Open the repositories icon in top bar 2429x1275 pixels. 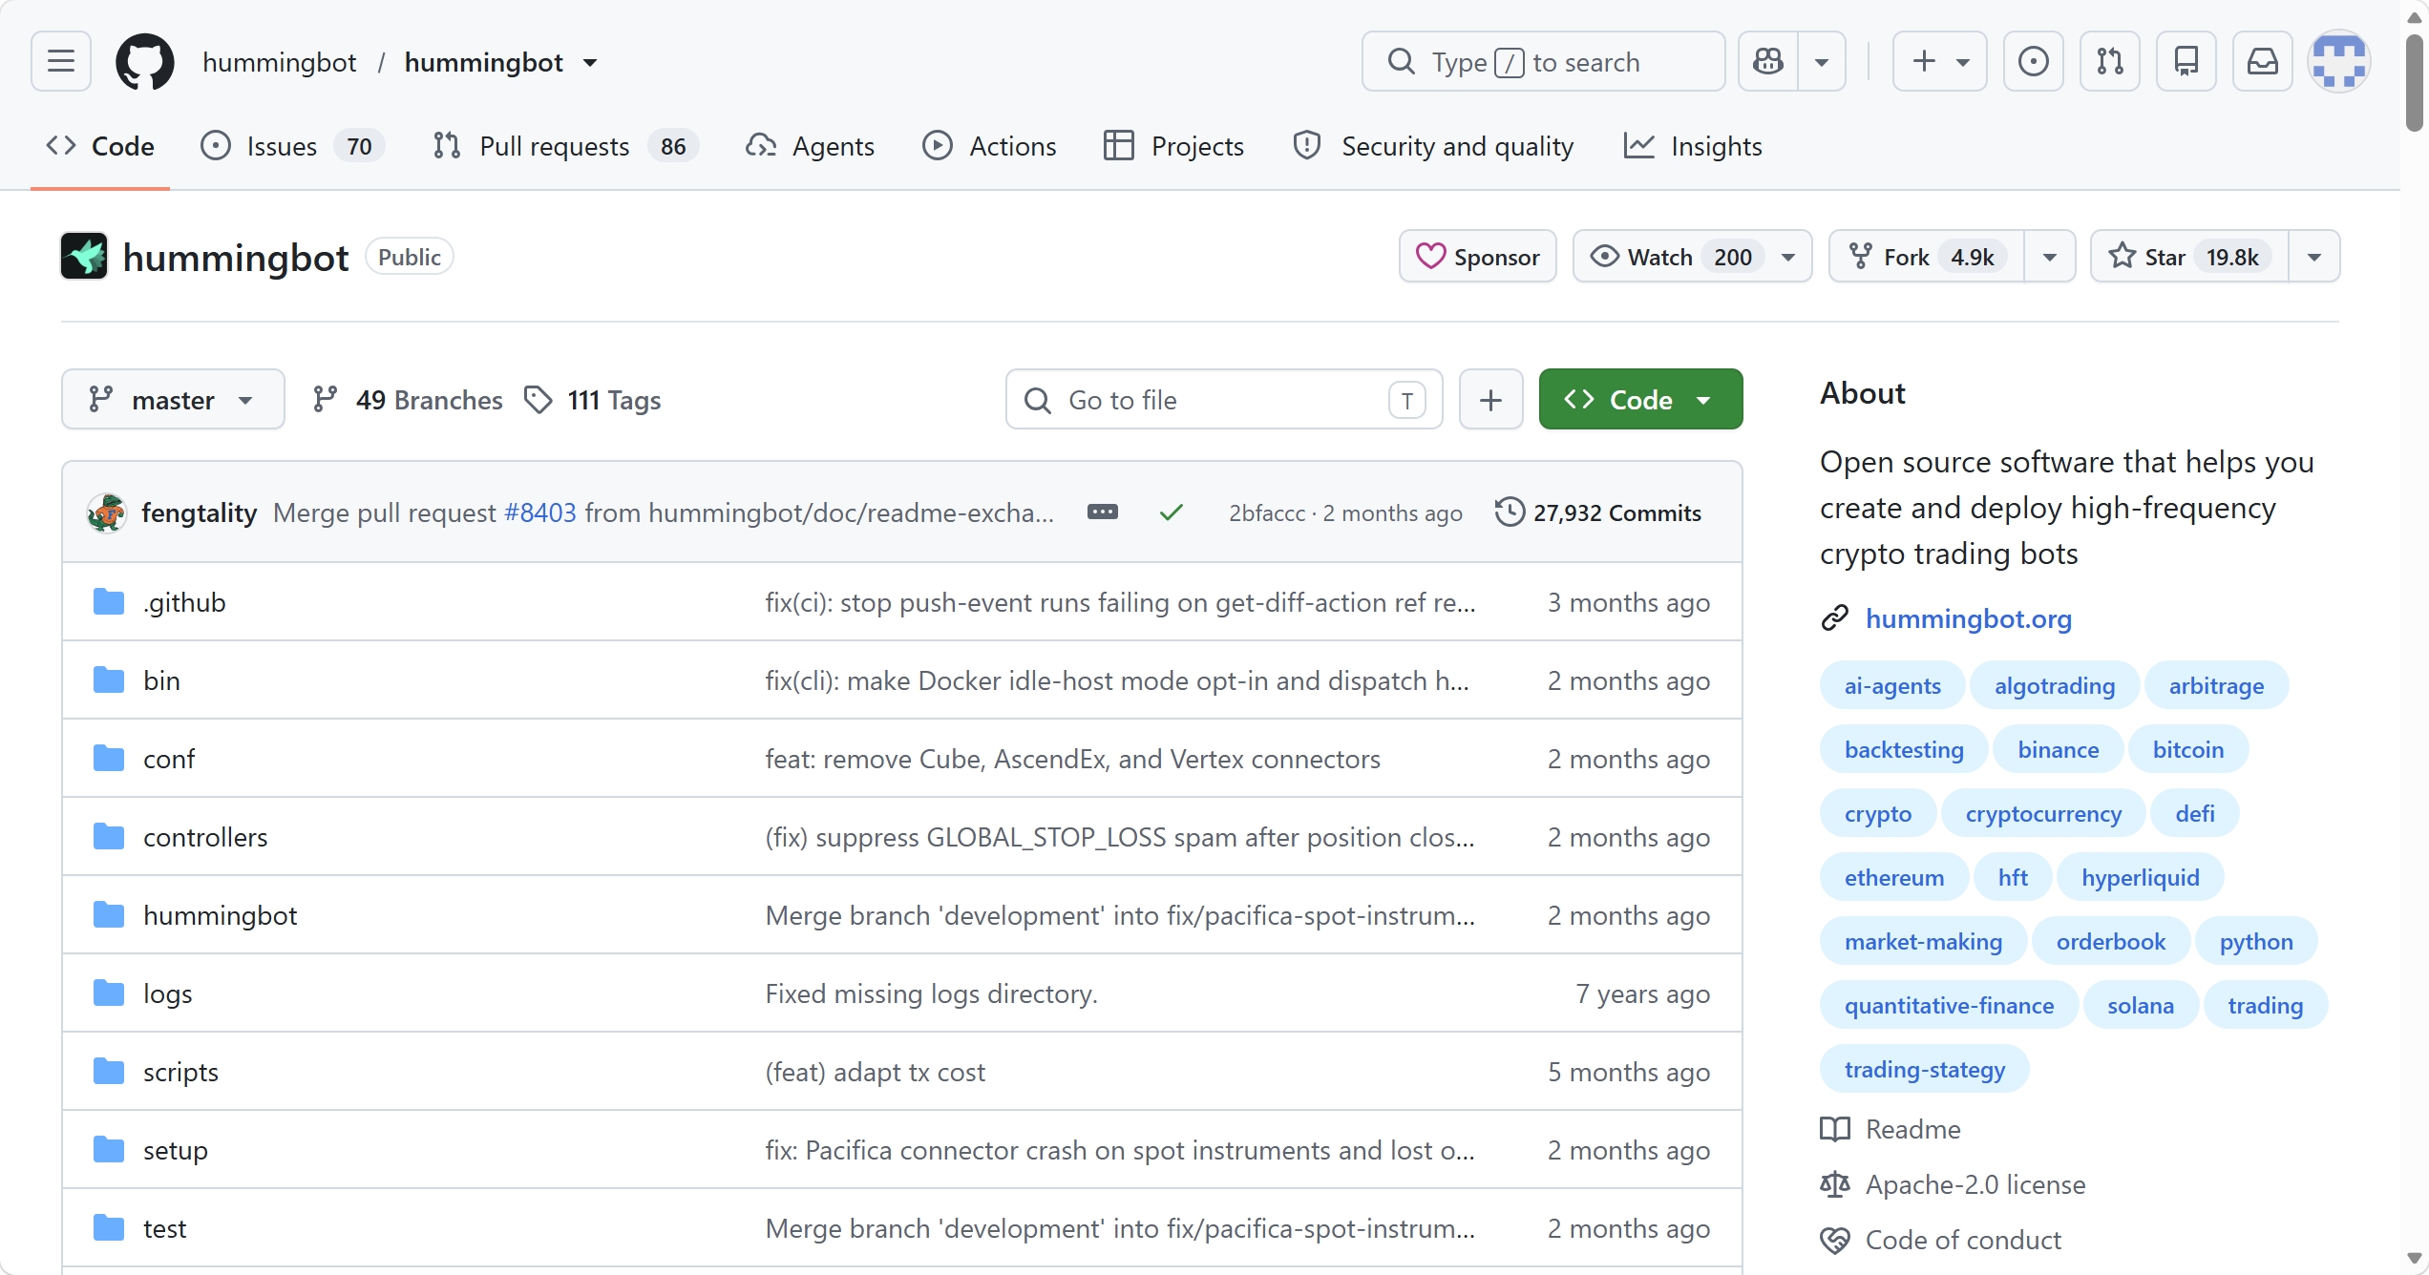[2186, 62]
